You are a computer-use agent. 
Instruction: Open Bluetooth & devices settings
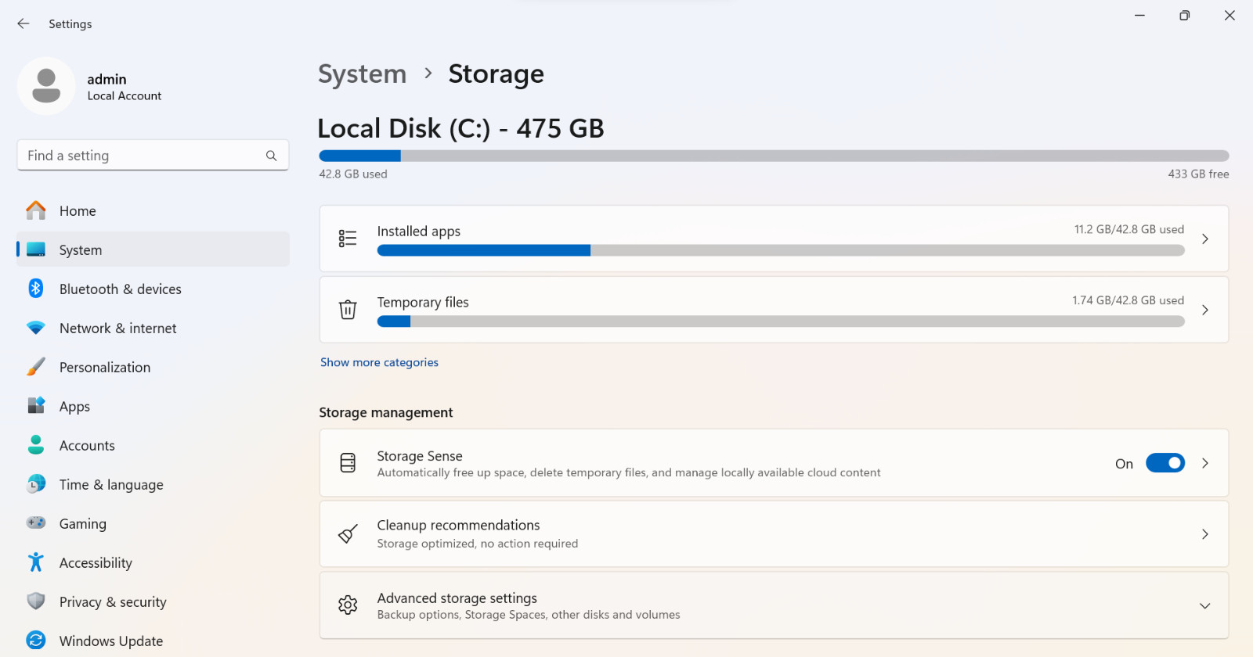tap(153, 289)
